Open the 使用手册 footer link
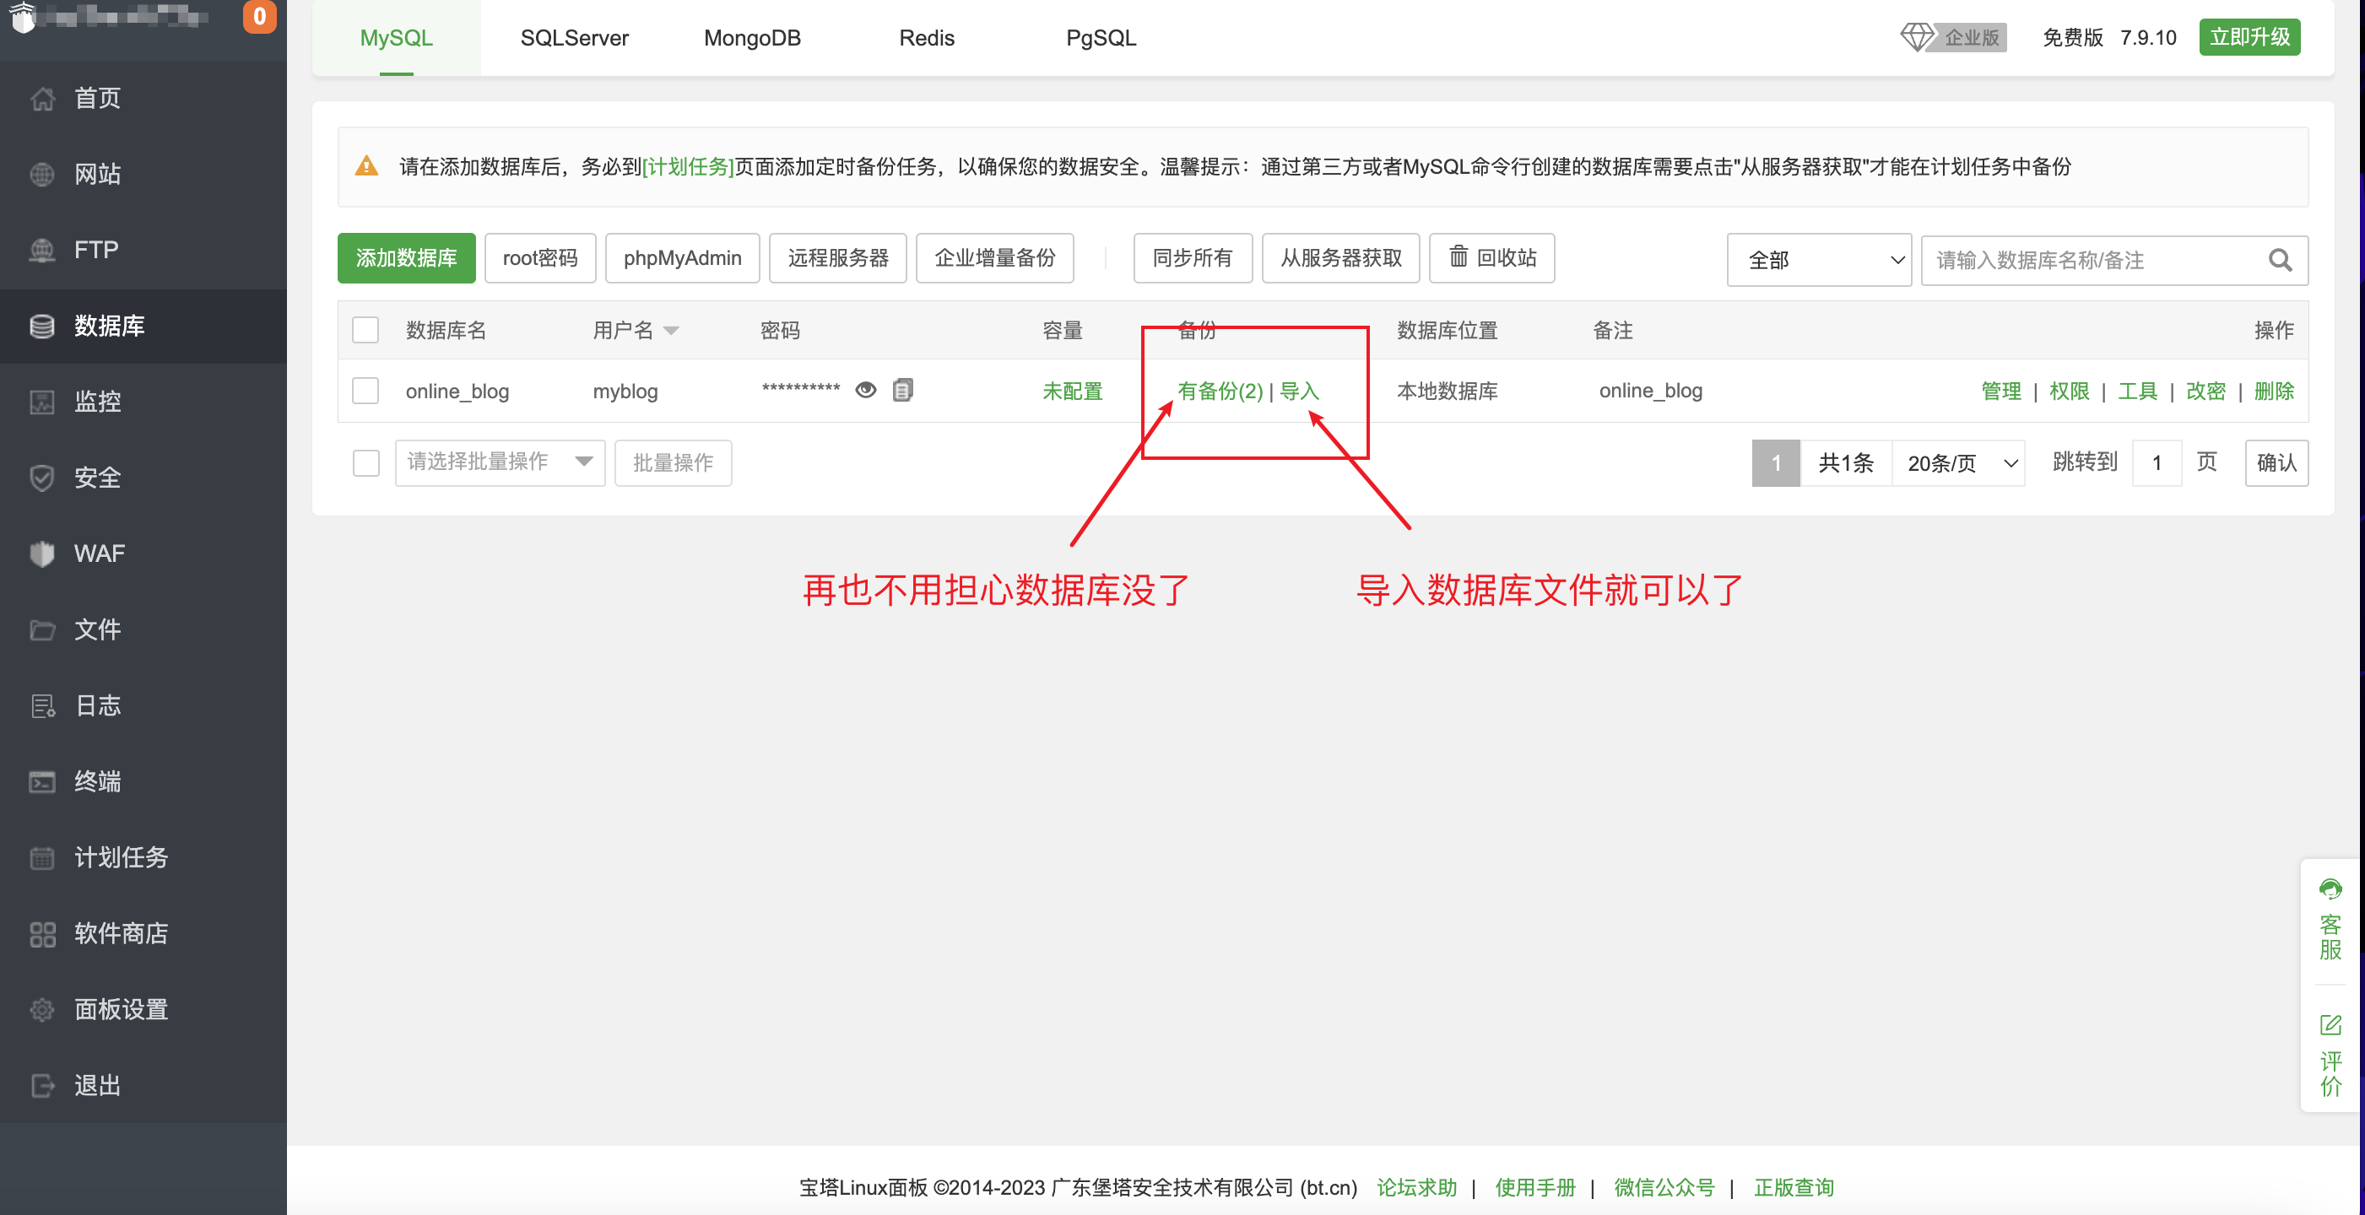 (x=1535, y=1187)
